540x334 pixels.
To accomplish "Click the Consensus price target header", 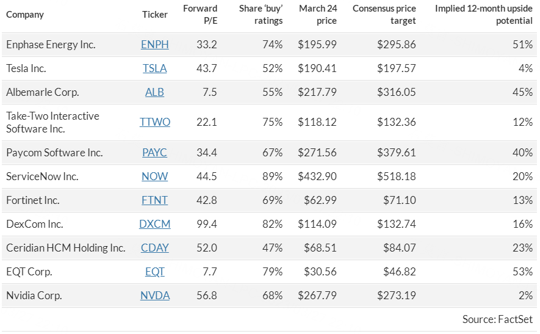I will click(384, 15).
